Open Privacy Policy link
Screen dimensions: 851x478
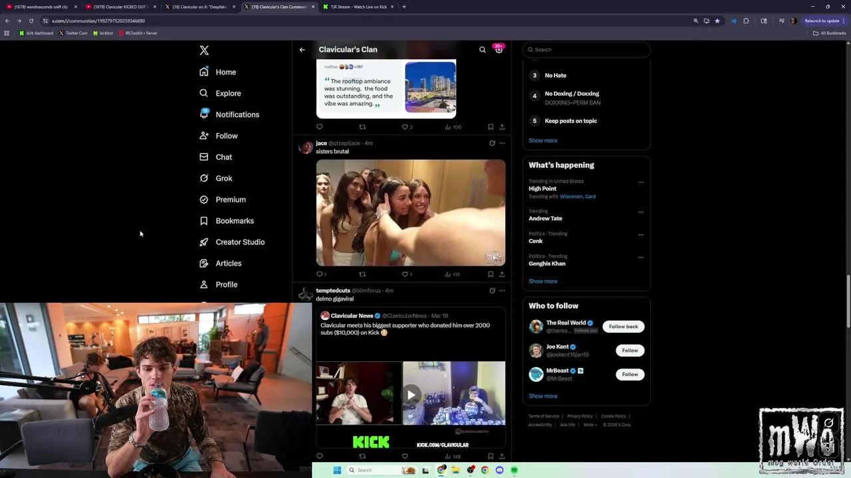580,416
